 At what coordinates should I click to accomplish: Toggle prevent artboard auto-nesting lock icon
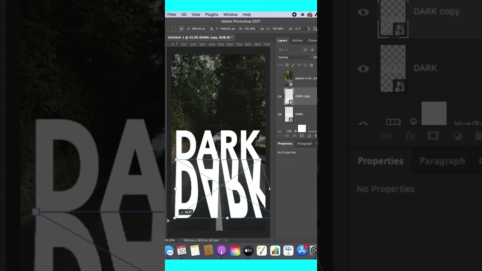coord(305,65)
